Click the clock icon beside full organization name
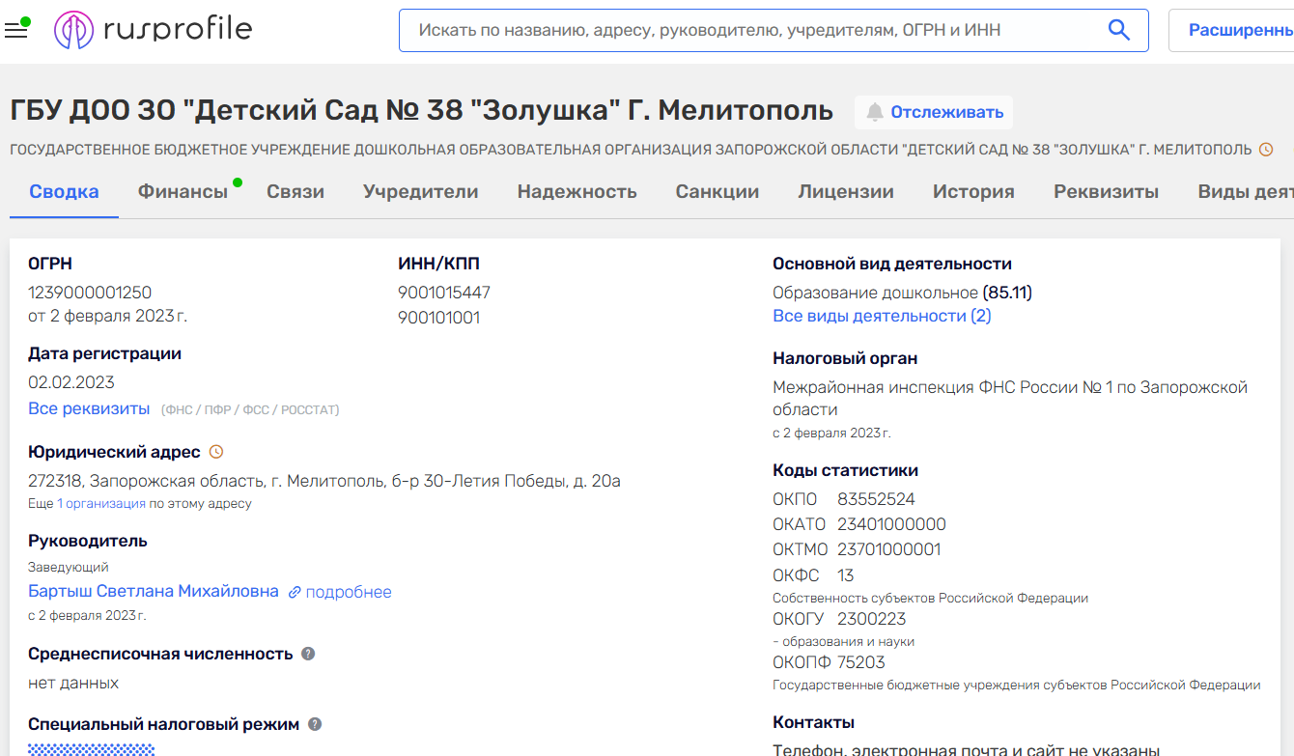The image size is (1294, 756). (x=1266, y=150)
